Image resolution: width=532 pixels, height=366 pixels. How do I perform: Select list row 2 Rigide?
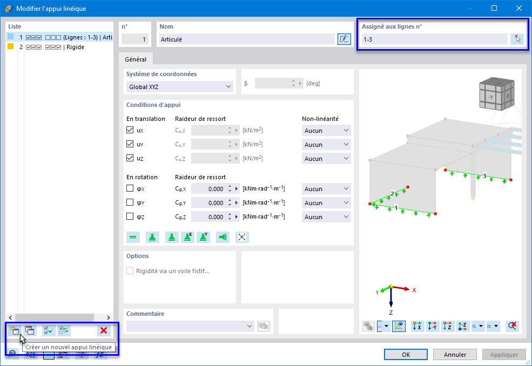point(60,47)
